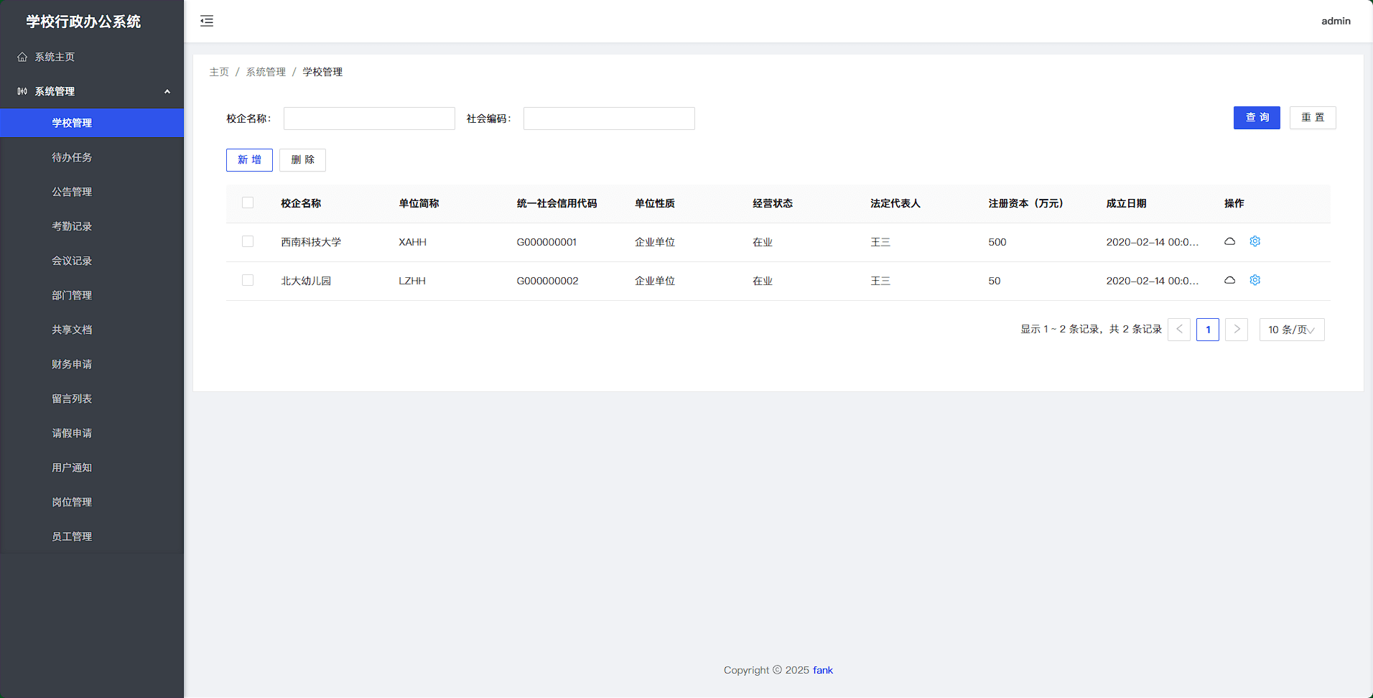Image resolution: width=1373 pixels, height=698 pixels.
Task: Click the gear icon for 西南科技大学 row
Action: tap(1255, 241)
